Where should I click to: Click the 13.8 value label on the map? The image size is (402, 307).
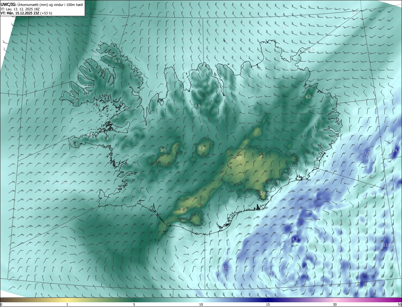coord(387,245)
